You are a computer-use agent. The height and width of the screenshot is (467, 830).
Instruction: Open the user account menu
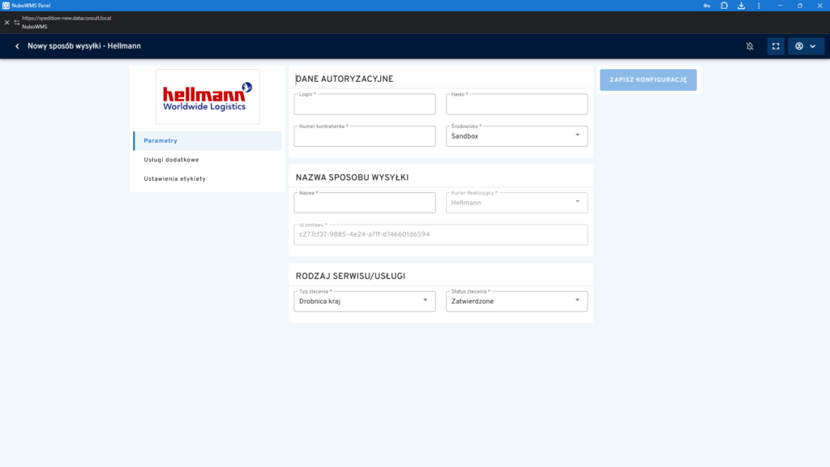tap(805, 46)
